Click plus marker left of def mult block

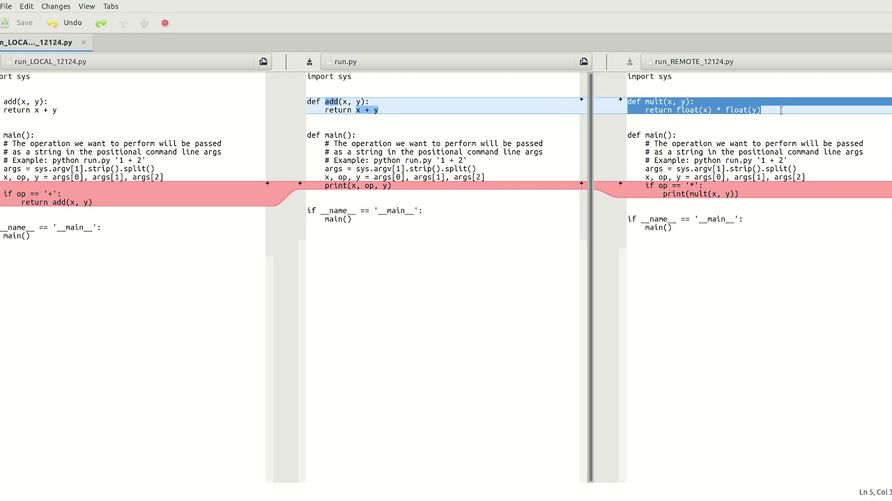(620, 100)
